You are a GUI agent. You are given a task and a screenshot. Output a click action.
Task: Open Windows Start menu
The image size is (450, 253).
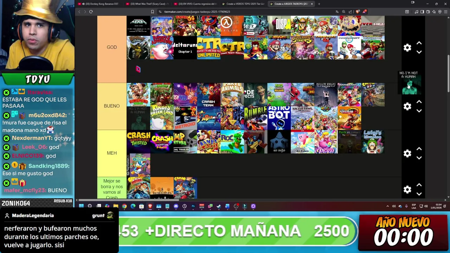click(x=81, y=206)
